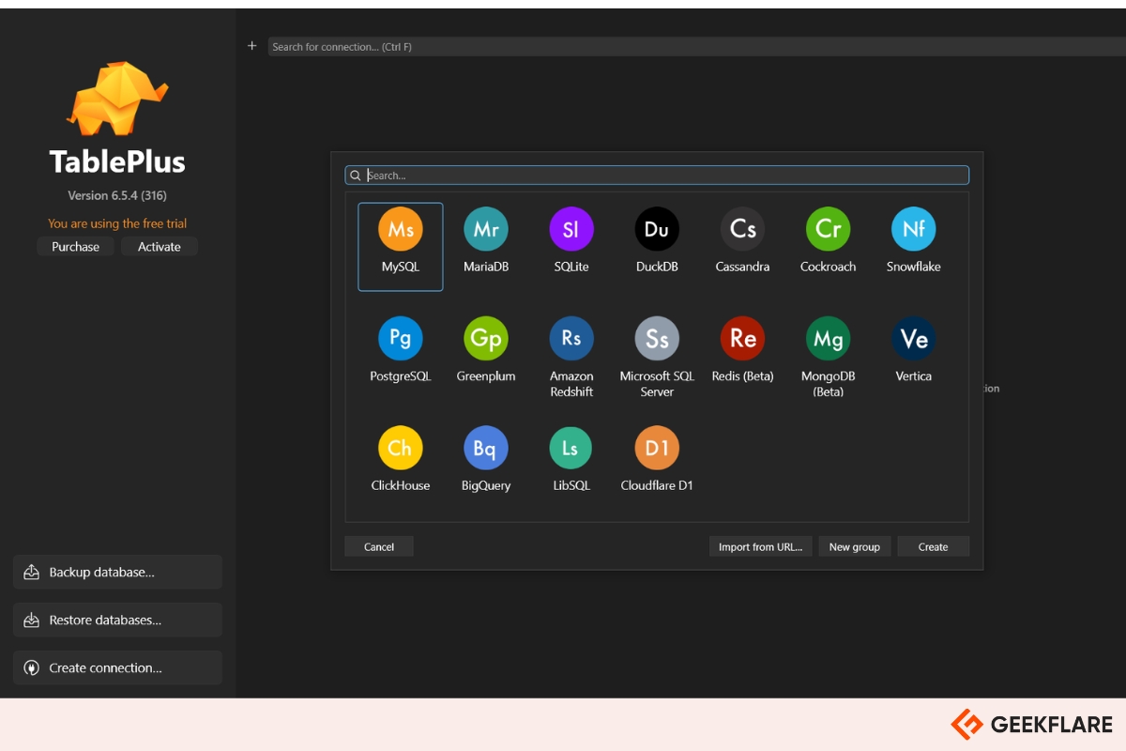This screenshot has height=751, width=1126.
Task: Pick the DuckDB connection icon
Action: tap(657, 229)
